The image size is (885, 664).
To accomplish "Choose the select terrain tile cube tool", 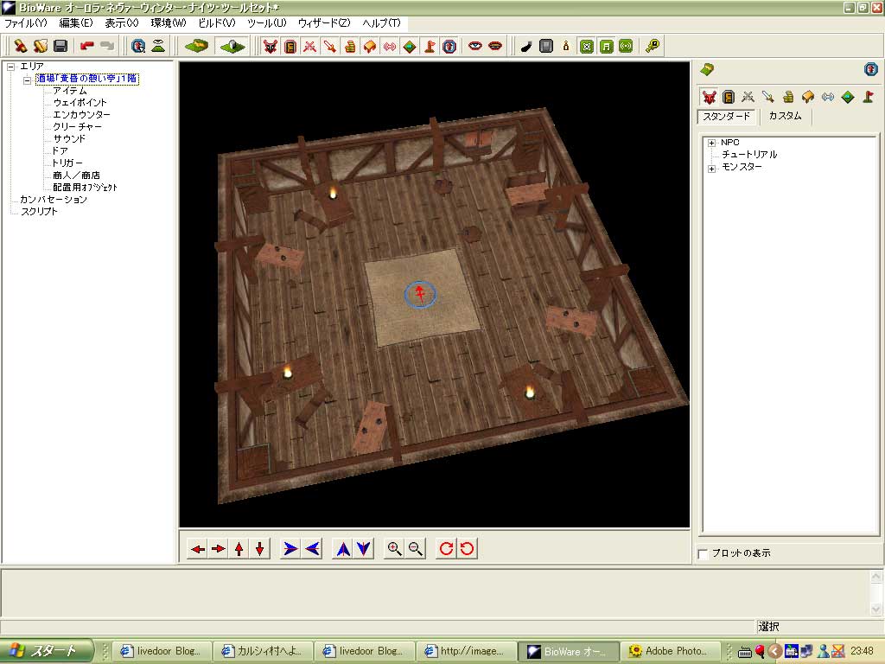I will click(x=232, y=46).
